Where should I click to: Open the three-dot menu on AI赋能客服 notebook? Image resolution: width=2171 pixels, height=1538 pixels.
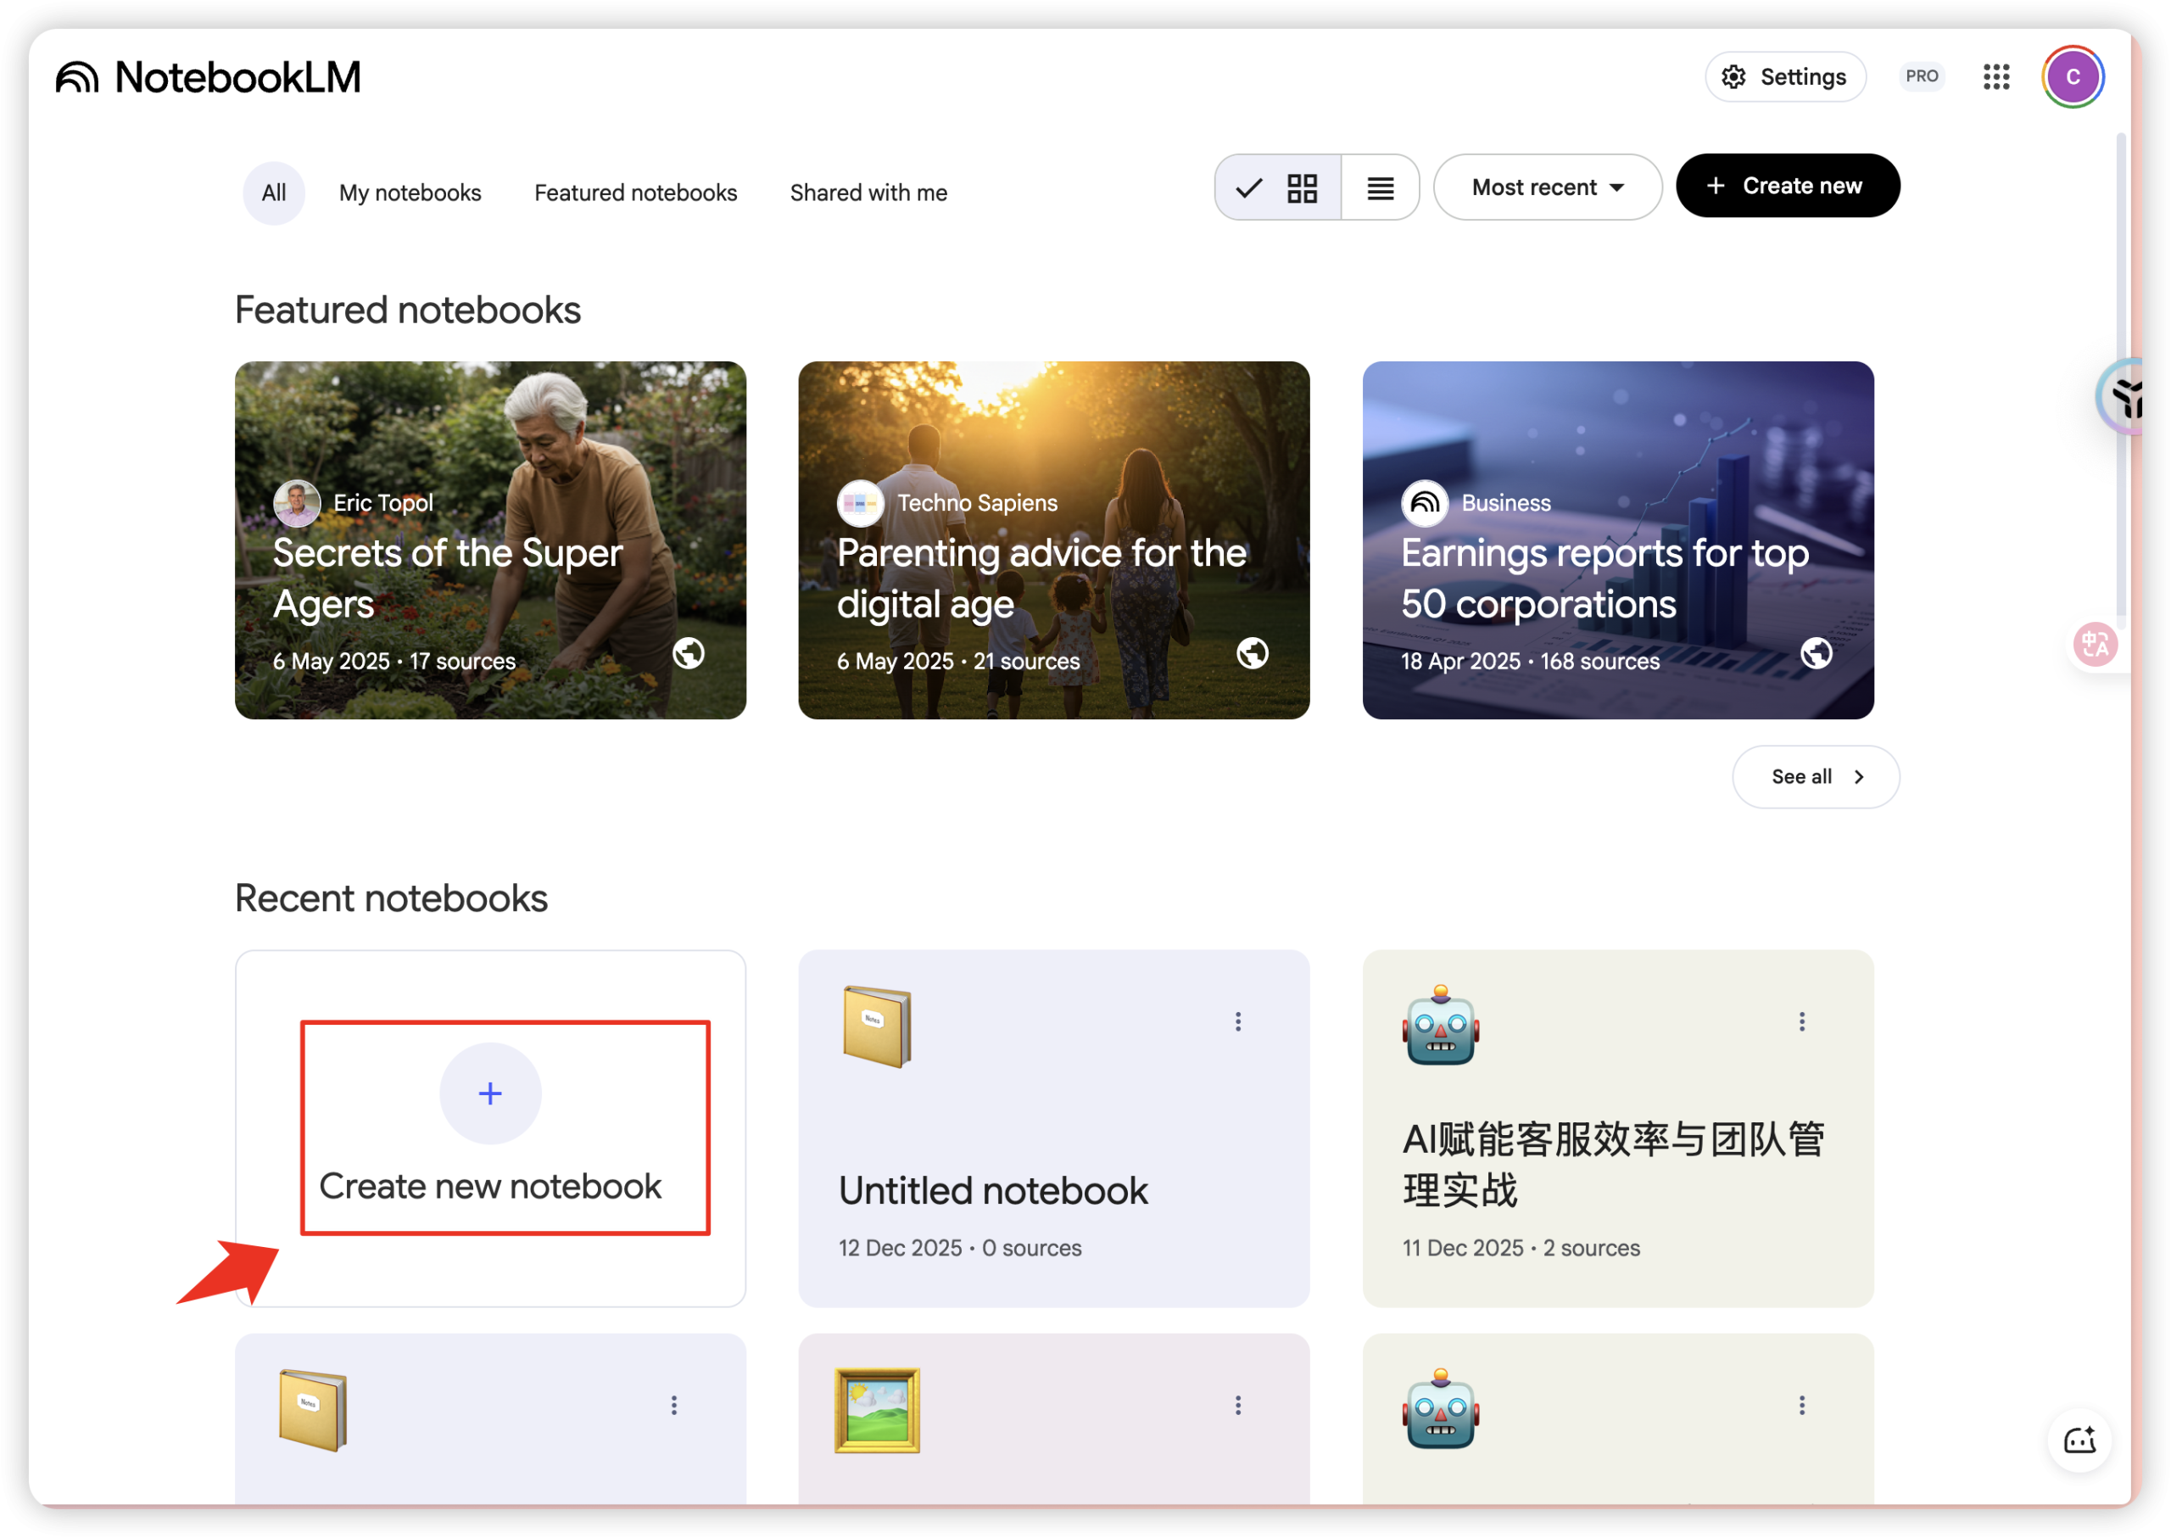1802,1021
